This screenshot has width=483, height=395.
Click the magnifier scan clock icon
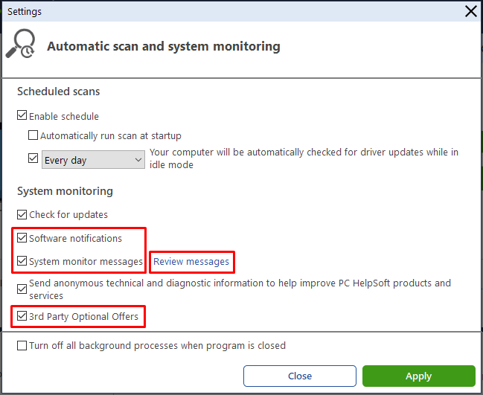click(20, 43)
